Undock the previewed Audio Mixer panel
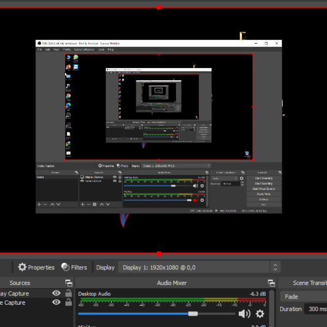The width and height of the screenshot is (327, 327). [x=207, y=172]
